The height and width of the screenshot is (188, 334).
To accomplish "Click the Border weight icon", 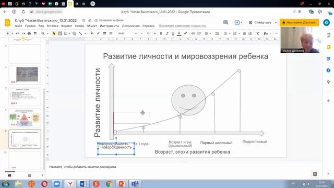I will pos(104,33).
